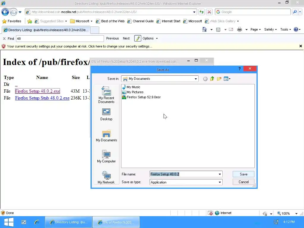304x228 pixels.
Task: Click Up One Level folder icon
Action: coord(212,78)
